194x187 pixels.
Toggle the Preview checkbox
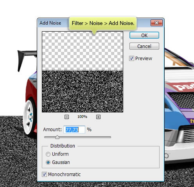tap(131, 59)
